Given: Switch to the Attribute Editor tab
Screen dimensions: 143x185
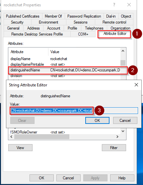Looking at the screenshot, I should 115,34.
